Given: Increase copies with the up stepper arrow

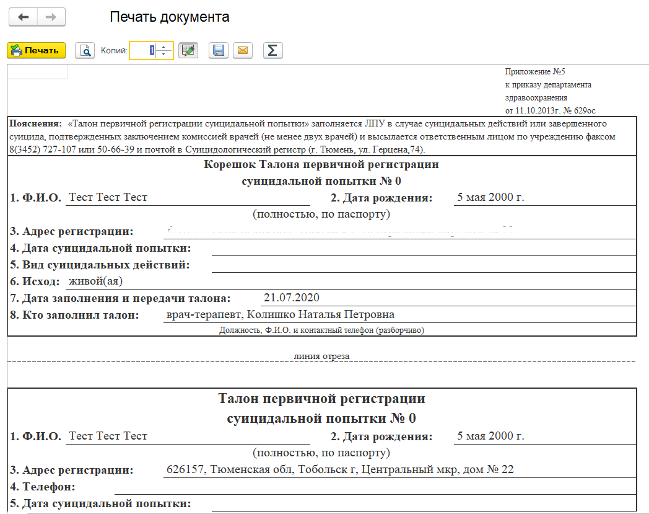Looking at the screenshot, I should [x=163, y=47].
